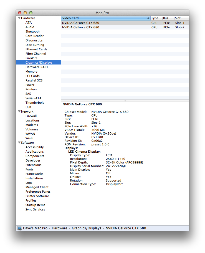The width and height of the screenshot is (205, 253).
Task: Sort by the Slot column header
Action: tap(182, 18)
